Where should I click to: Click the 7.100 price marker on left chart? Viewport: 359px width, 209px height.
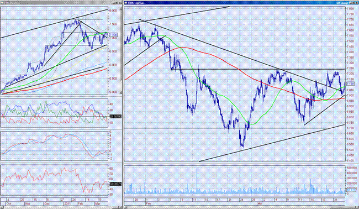(113, 35)
